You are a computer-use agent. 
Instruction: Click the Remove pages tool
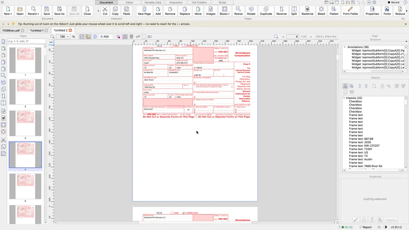[170, 11]
